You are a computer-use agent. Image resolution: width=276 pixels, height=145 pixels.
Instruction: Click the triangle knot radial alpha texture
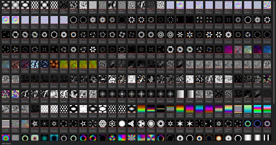pos(132,124)
